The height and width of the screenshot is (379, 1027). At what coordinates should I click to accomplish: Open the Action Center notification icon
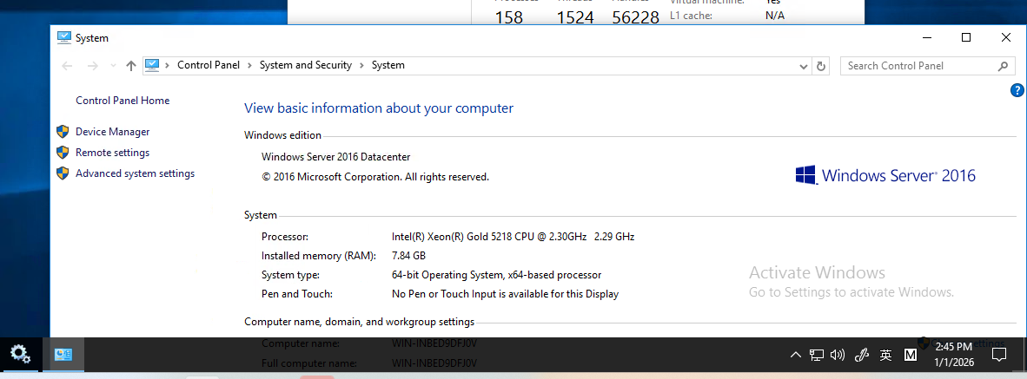coord(999,355)
